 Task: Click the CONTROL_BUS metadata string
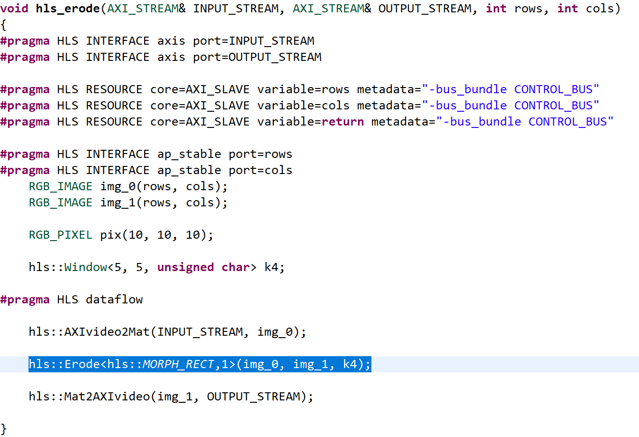coord(552,89)
